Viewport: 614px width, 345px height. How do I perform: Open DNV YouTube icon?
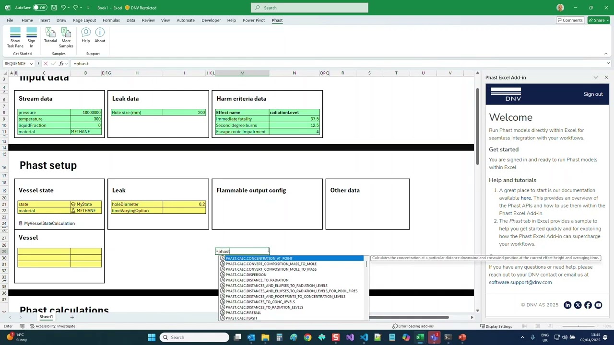598,305
